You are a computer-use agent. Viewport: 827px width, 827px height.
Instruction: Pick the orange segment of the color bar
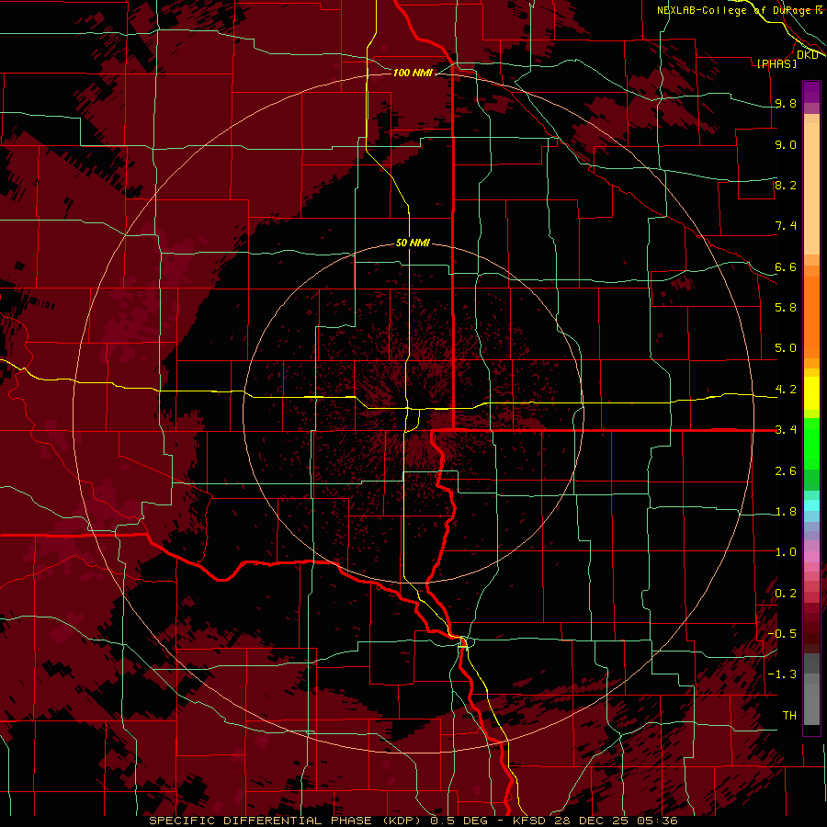click(811, 316)
